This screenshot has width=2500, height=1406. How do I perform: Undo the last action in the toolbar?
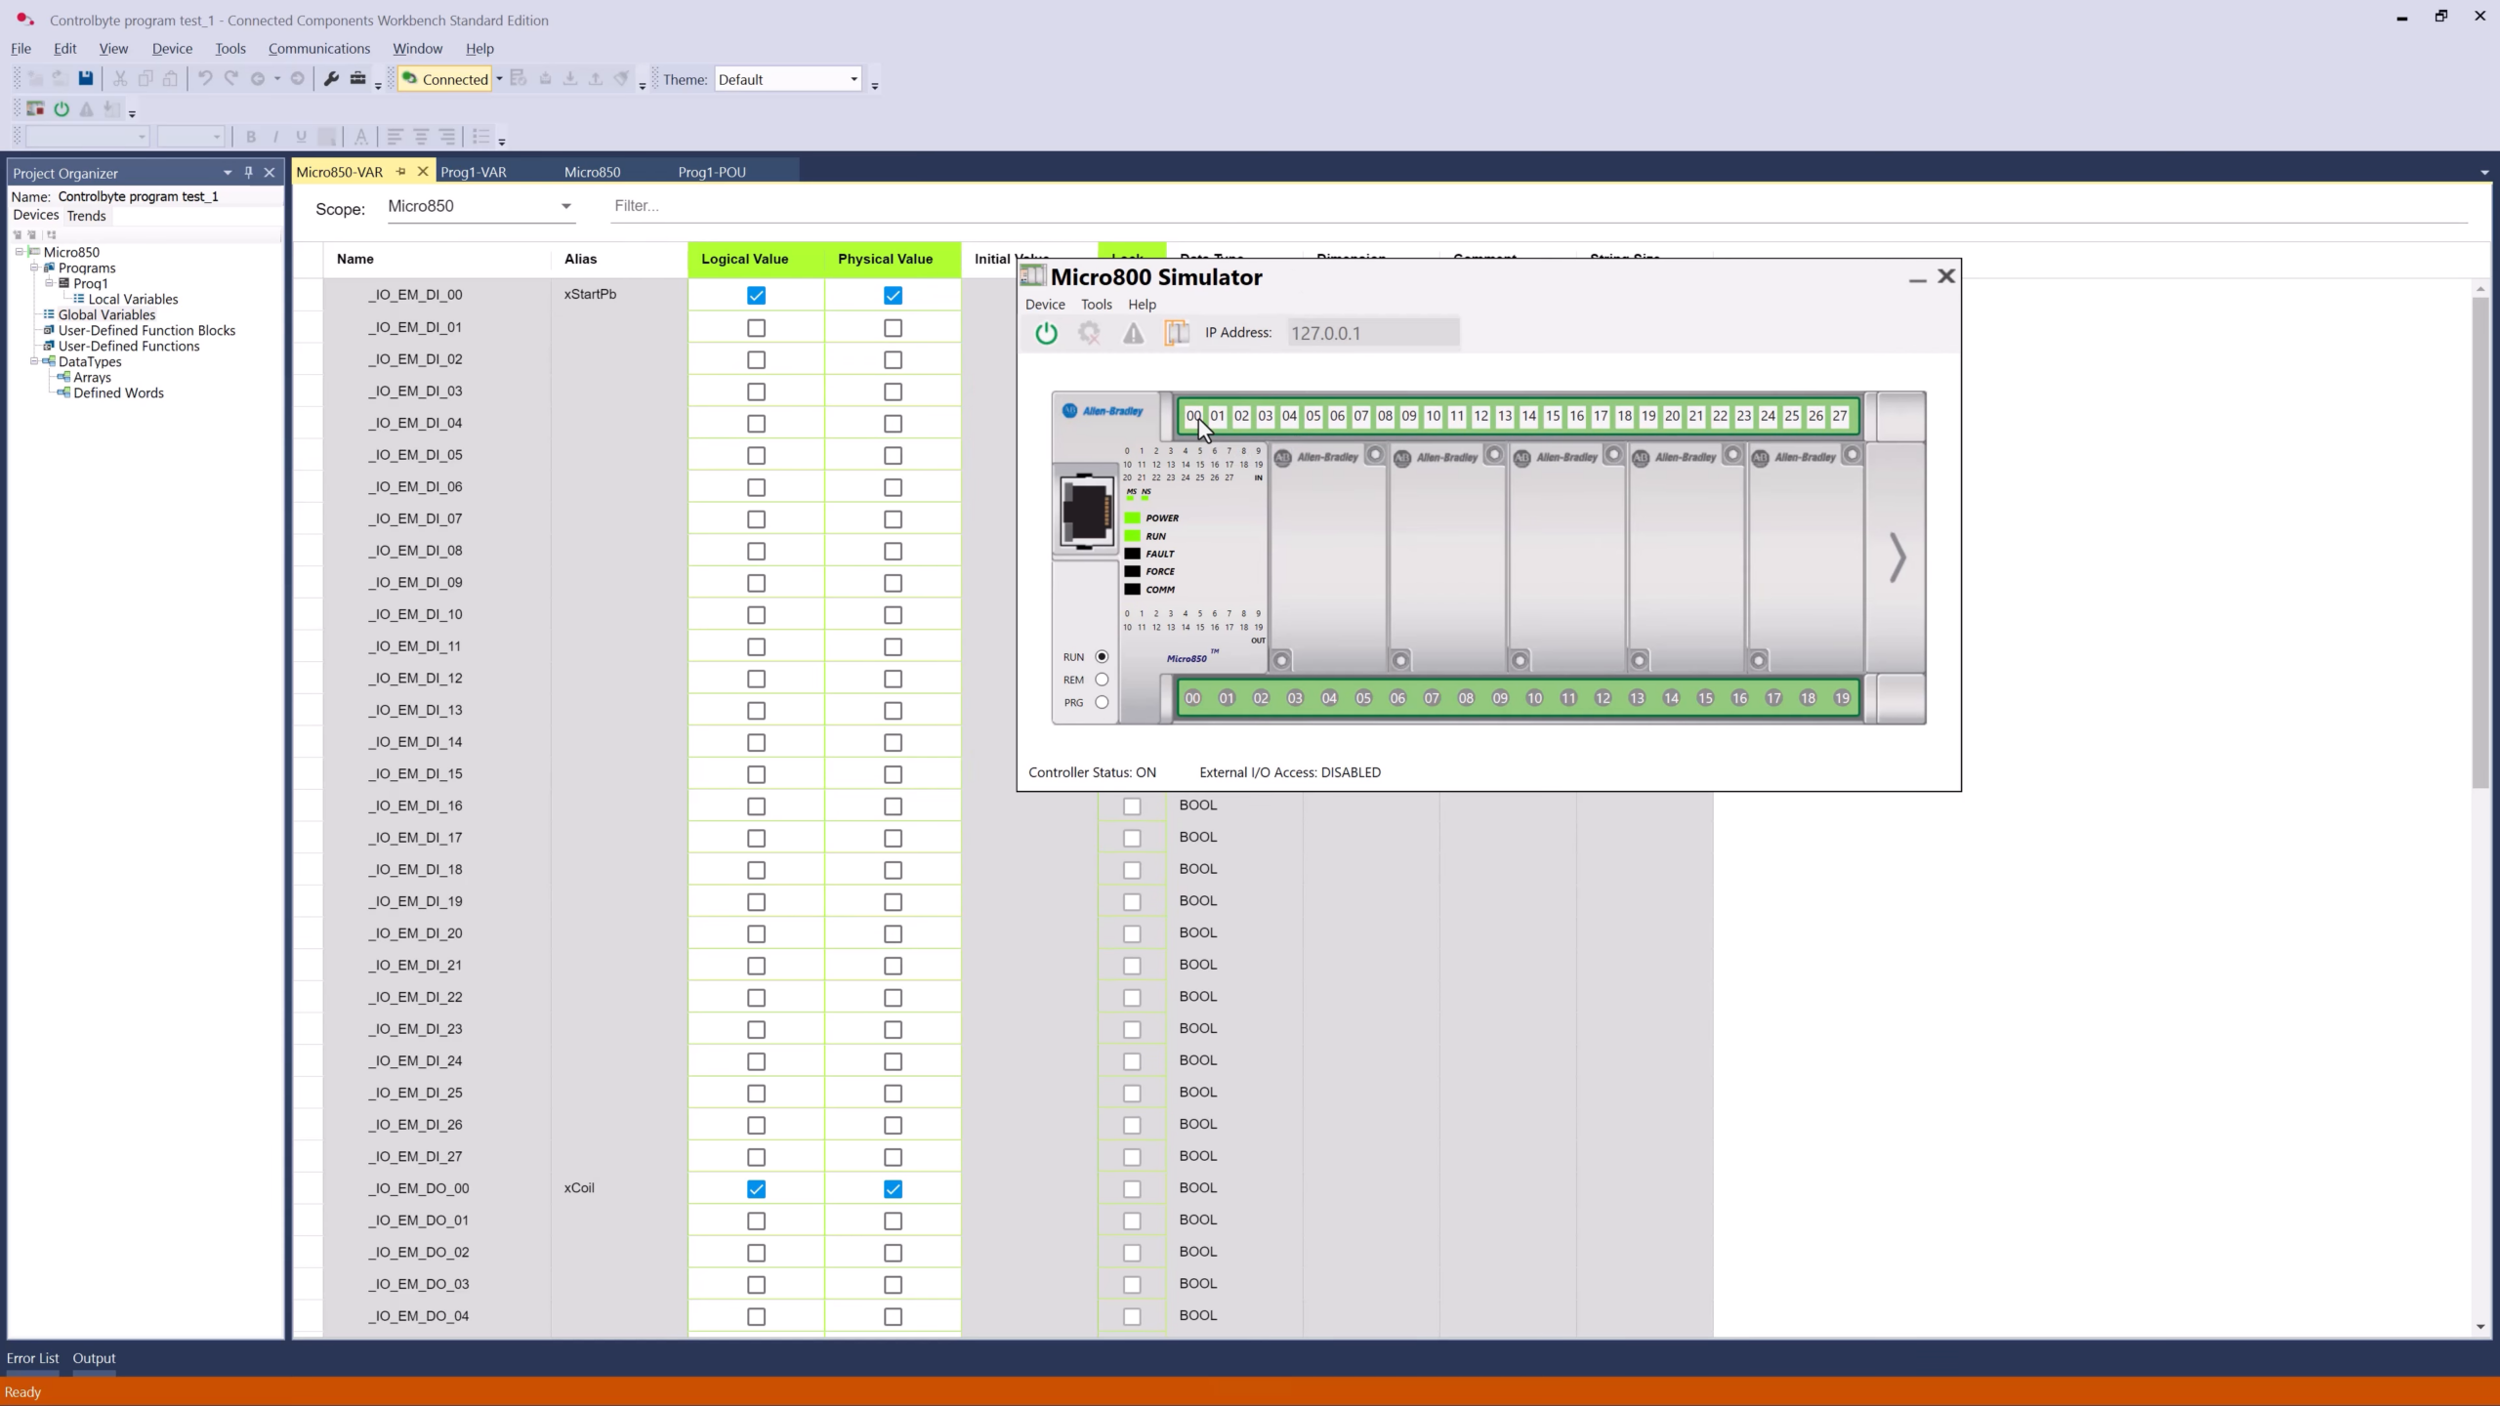(205, 79)
